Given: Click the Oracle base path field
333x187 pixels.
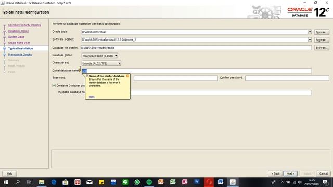Looking at the screenshot, I should point(195,32).
